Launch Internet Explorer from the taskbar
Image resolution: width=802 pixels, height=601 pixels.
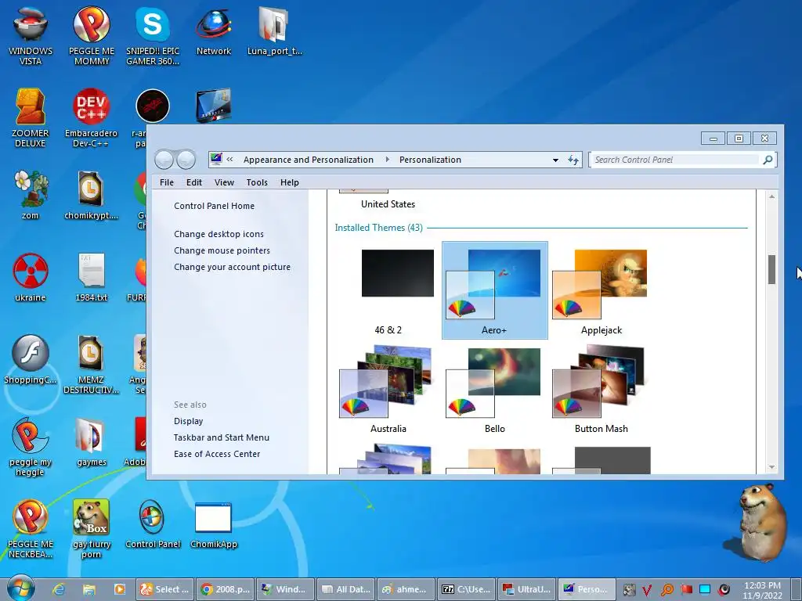tap(59, 589)
